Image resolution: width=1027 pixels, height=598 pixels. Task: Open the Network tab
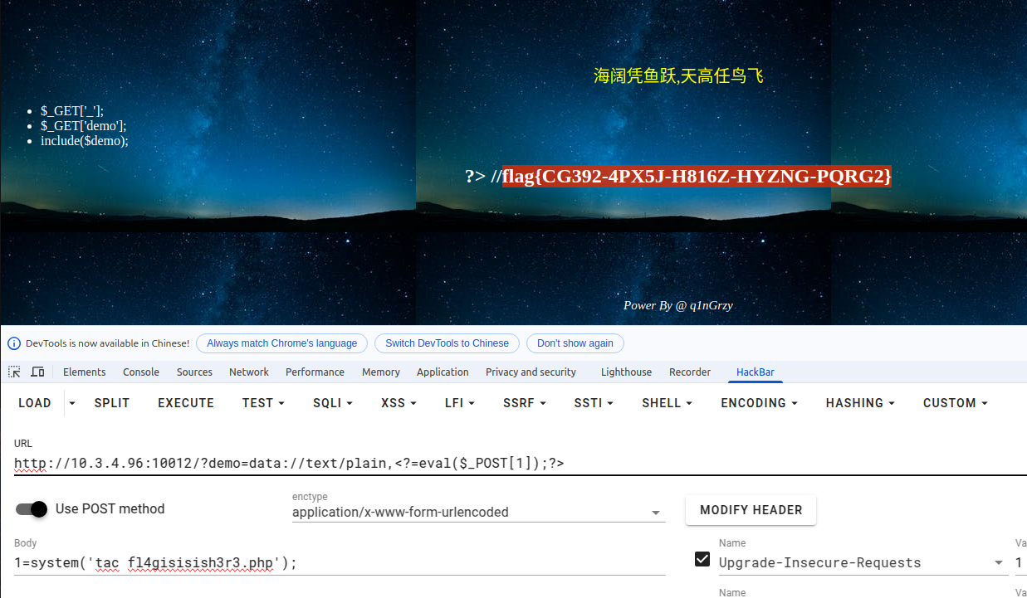(x=249, y=372)
